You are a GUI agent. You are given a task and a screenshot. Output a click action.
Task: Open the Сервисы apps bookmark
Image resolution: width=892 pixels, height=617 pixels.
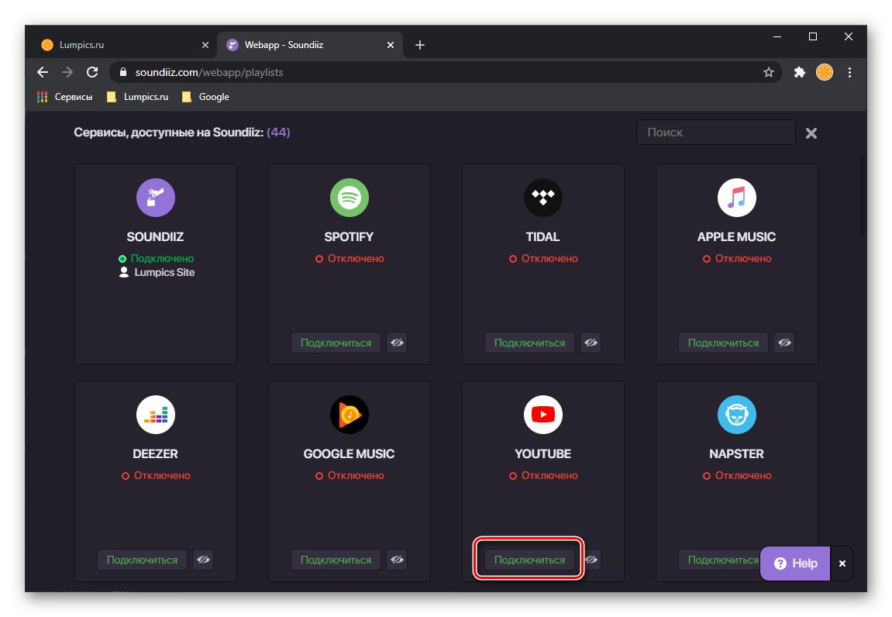coord(64,97)
